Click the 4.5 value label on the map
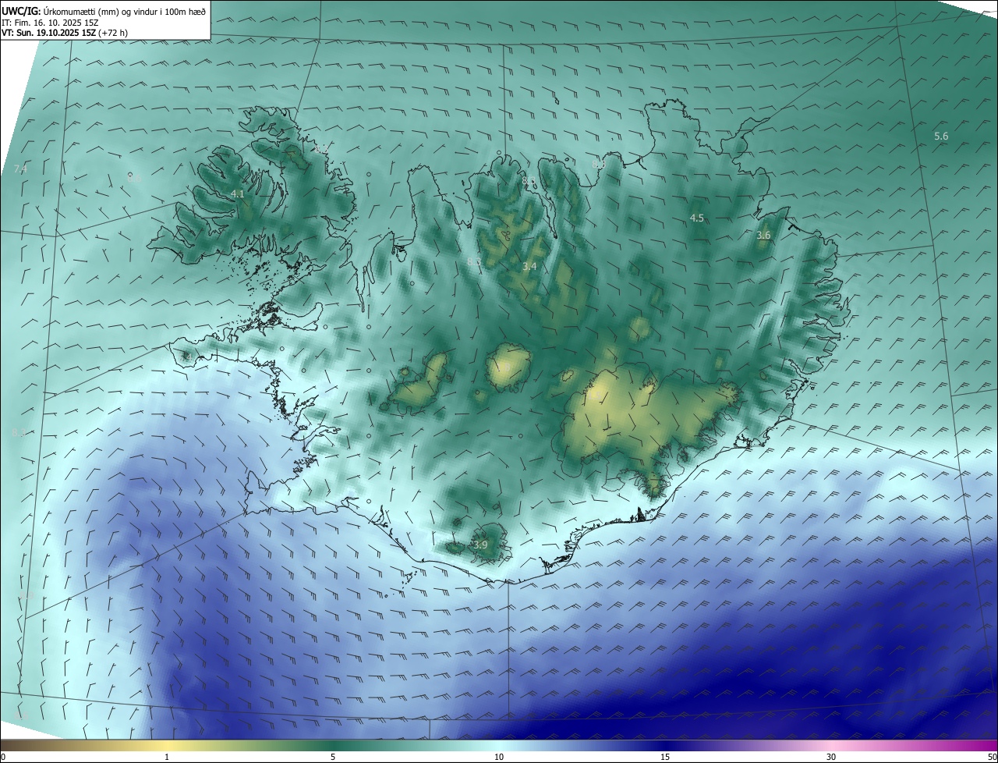The width and height of the screenshot is (998, 763). pos(697,218)
